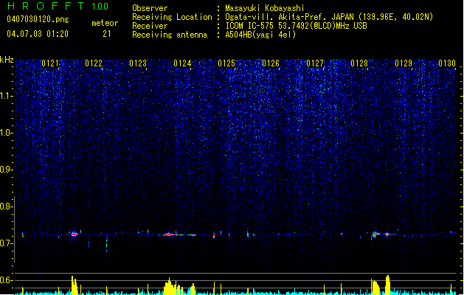Screen dimensions: 464x295
Task: Click the 1.0 kHz axis value
Action: click(7, 133)
